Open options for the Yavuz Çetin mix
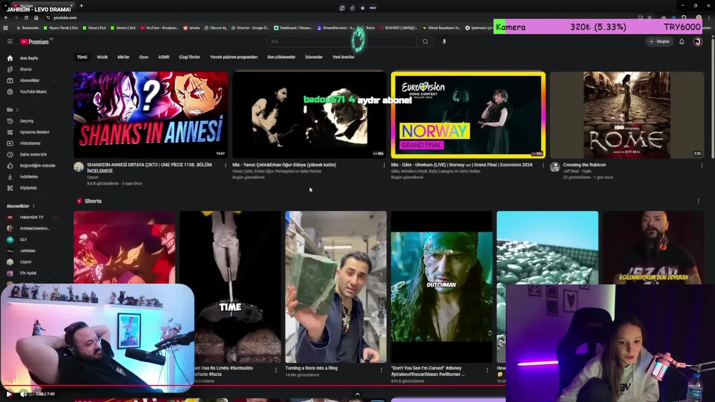This screenshot has width=715, height=402. point(384,165)
